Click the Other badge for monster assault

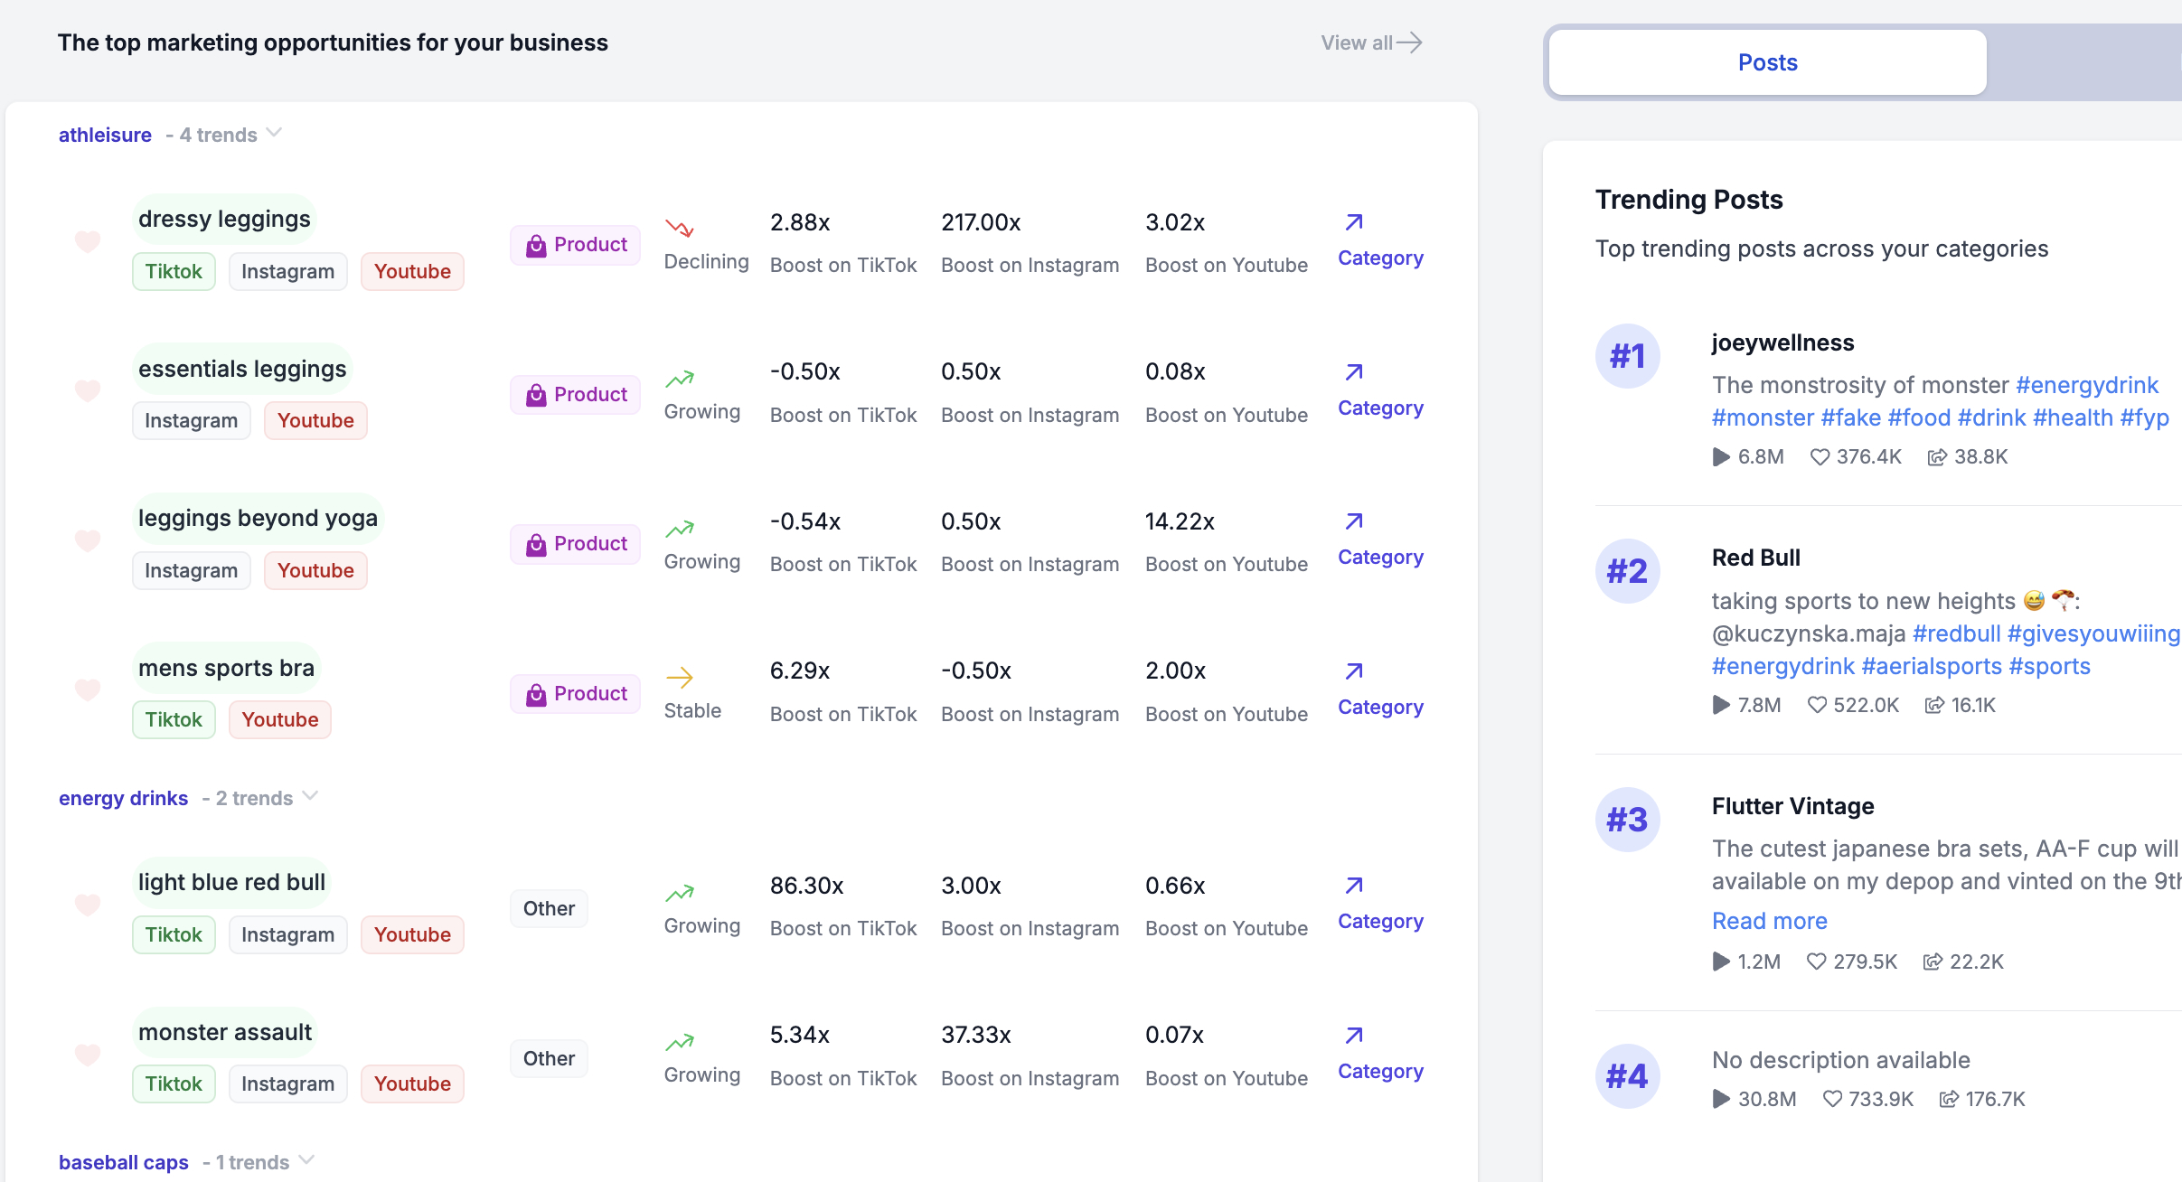[549, 1059]
